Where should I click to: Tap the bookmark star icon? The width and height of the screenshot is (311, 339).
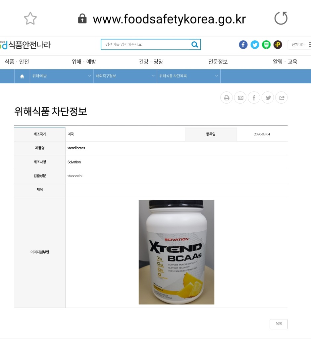tap(30, 19)
